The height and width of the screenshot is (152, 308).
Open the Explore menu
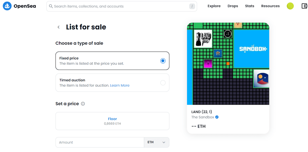pyautogui.click(x=214, y=6)
